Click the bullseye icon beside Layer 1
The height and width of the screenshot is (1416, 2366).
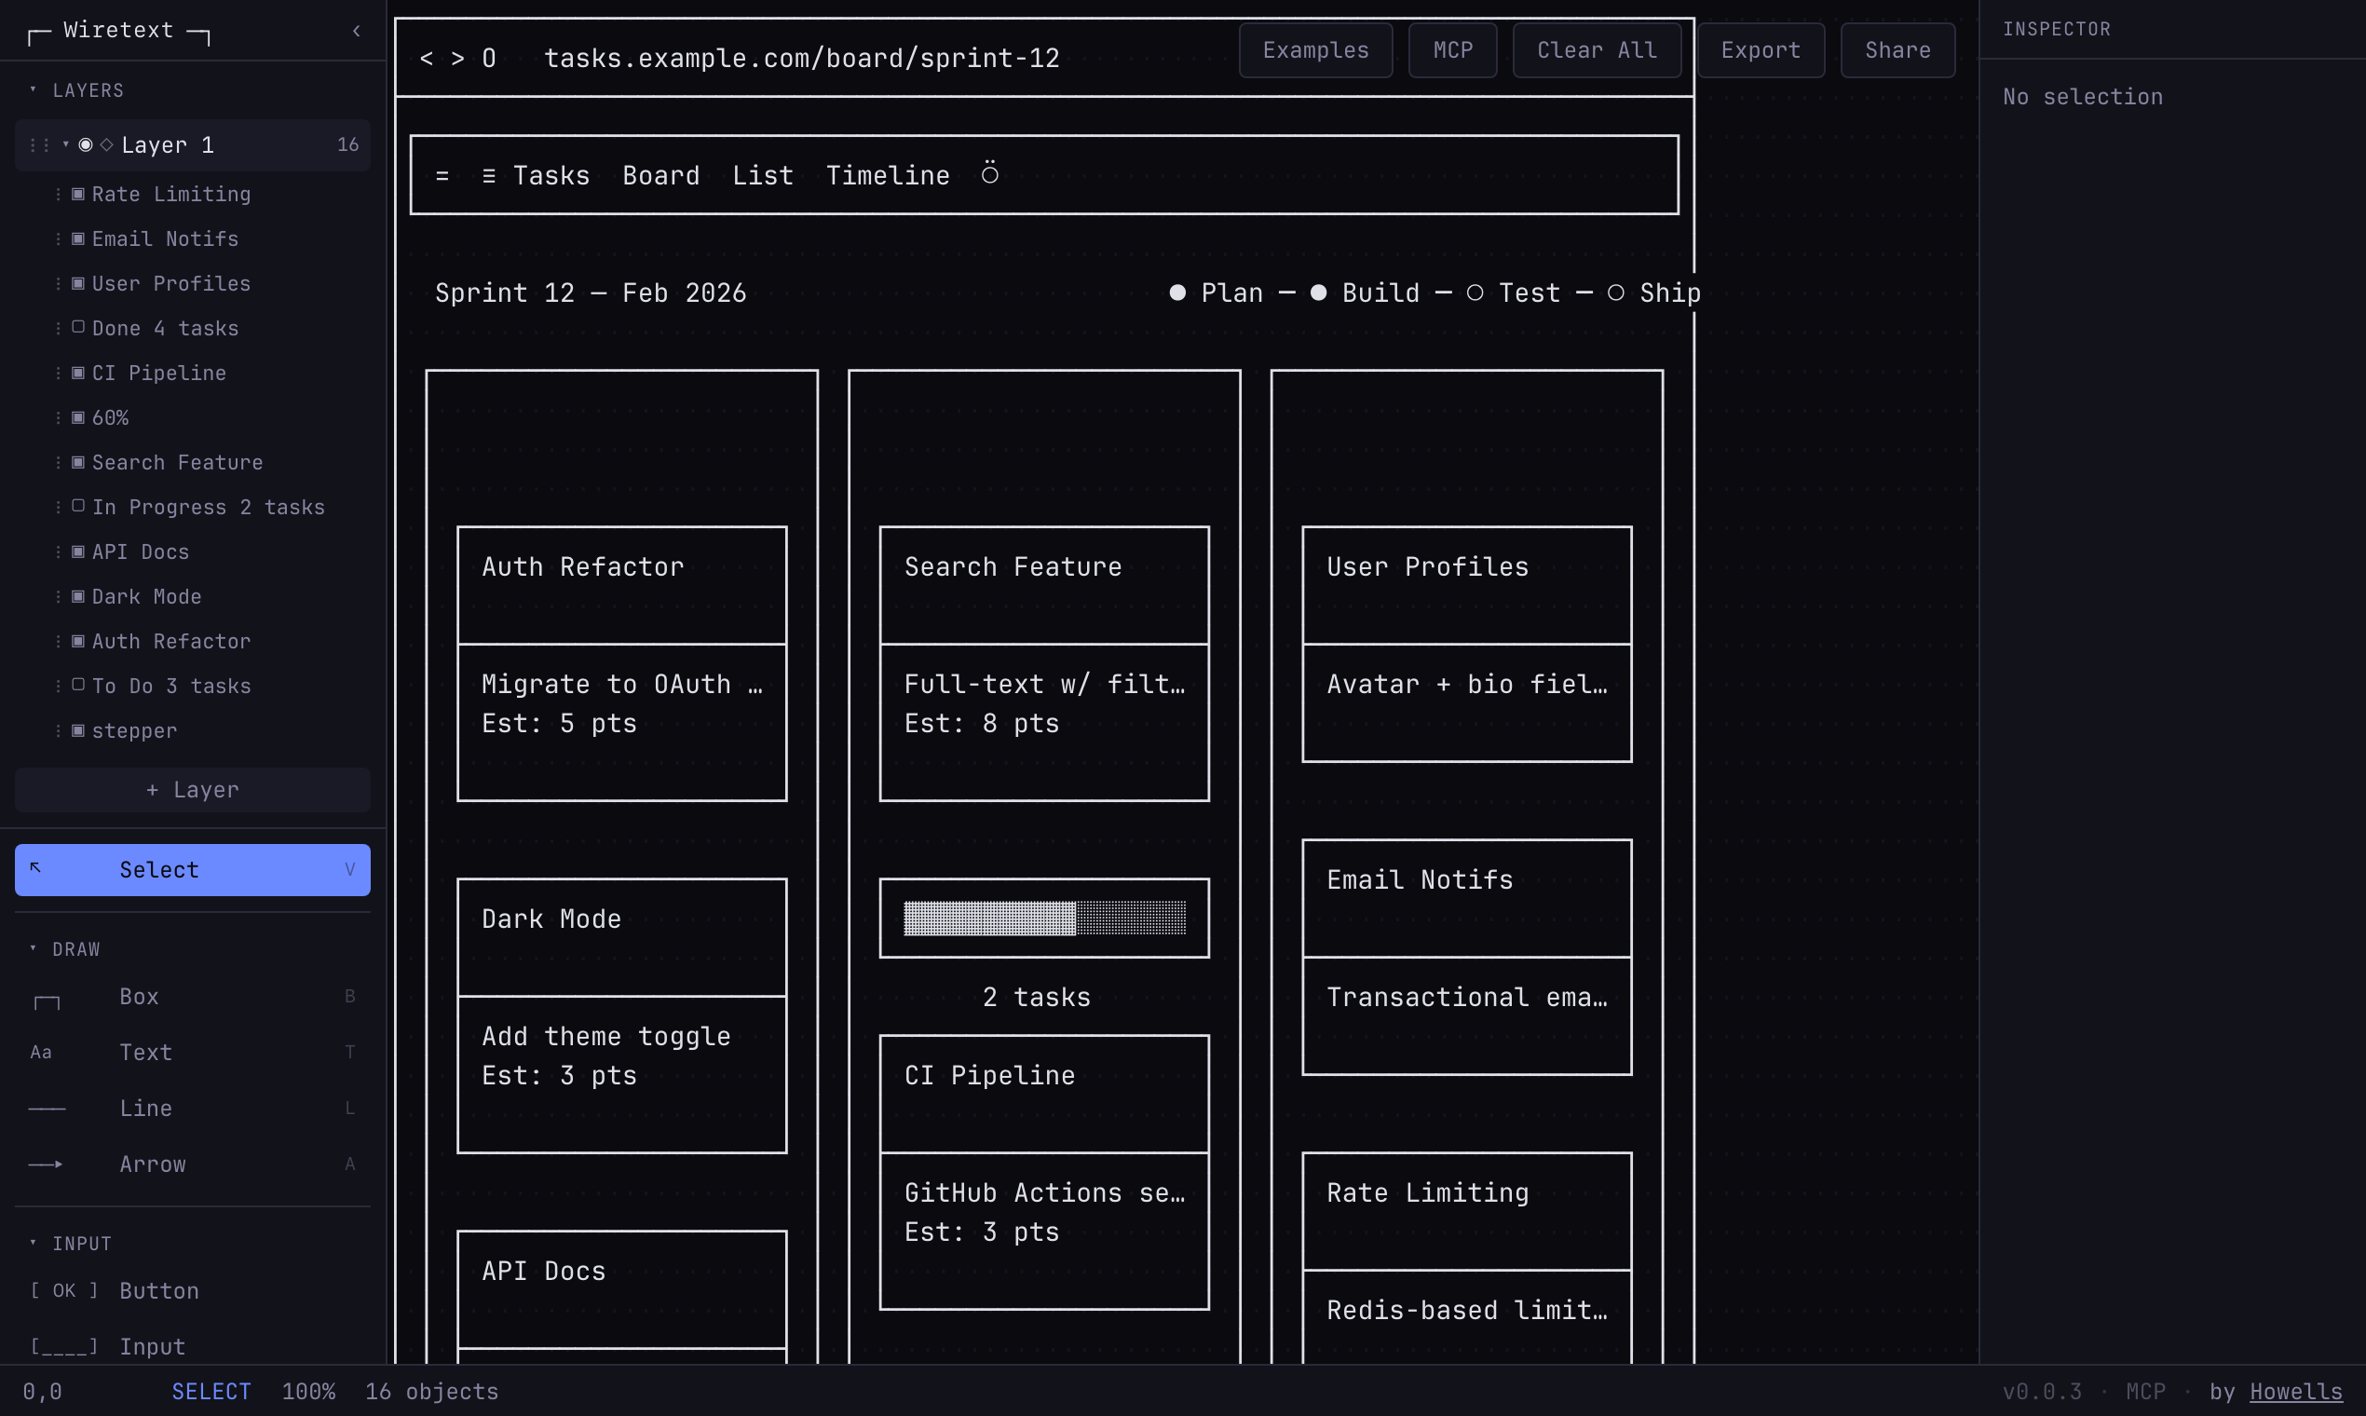tap(85, 144)
